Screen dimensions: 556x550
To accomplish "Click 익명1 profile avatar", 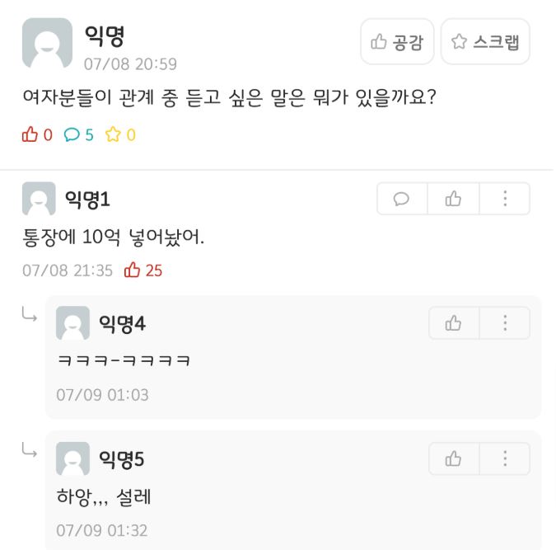I will click(39, 199).
